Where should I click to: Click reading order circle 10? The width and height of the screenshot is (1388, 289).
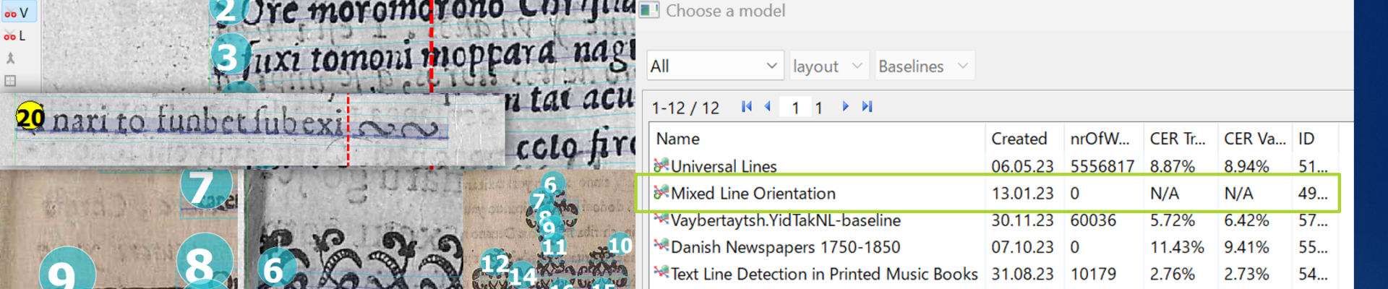click(620, 246)
